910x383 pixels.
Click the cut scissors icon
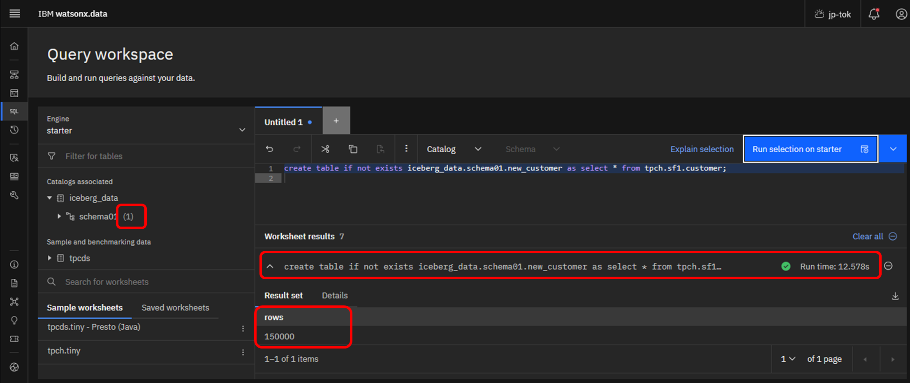[325, 149]
